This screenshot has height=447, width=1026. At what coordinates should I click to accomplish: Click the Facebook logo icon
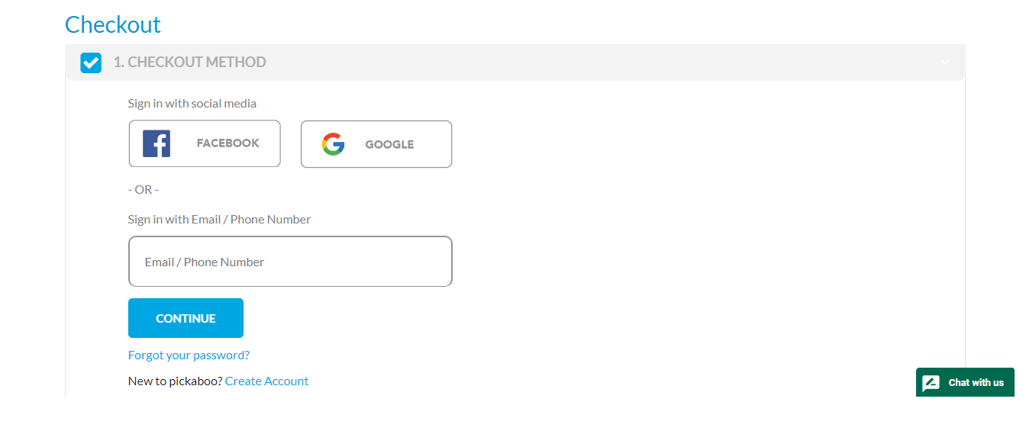pyautogui.click(x=156, y=143)
